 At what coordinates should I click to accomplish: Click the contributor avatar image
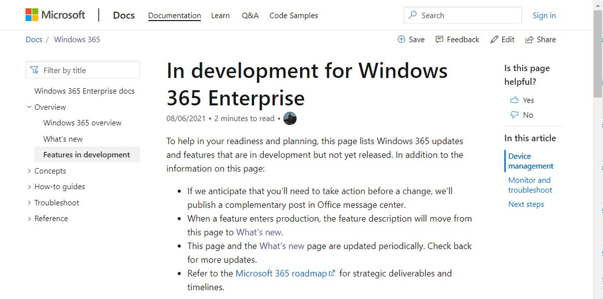[x=290, y=118]
